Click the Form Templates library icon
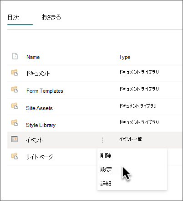The height and width of the screenshot is (201, 183). (x=15, y=89)
